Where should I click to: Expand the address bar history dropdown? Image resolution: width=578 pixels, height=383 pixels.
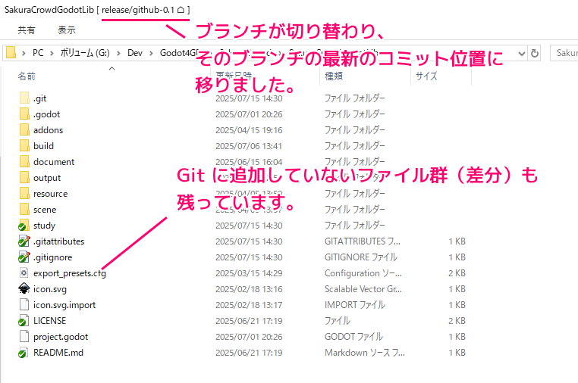coord(520,53)
